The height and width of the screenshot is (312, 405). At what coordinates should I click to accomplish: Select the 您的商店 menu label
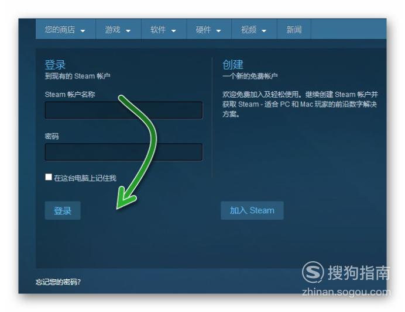60,29
